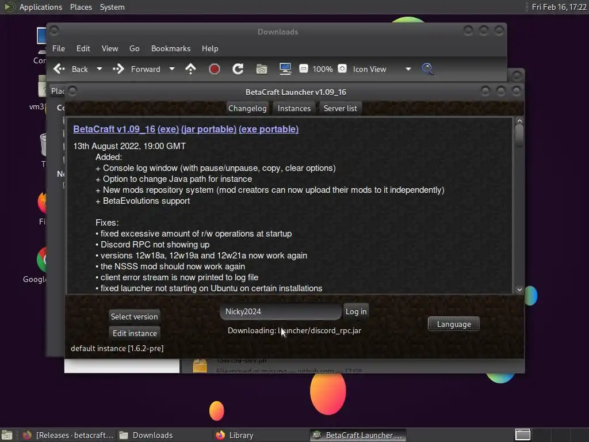Switch to the Instances tab
589x442 pixels.
coord(294,108)
